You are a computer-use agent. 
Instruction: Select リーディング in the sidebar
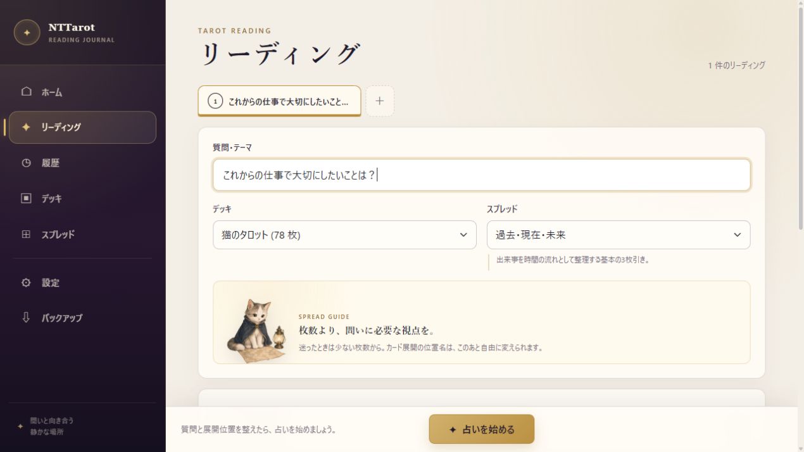point(82,127)
